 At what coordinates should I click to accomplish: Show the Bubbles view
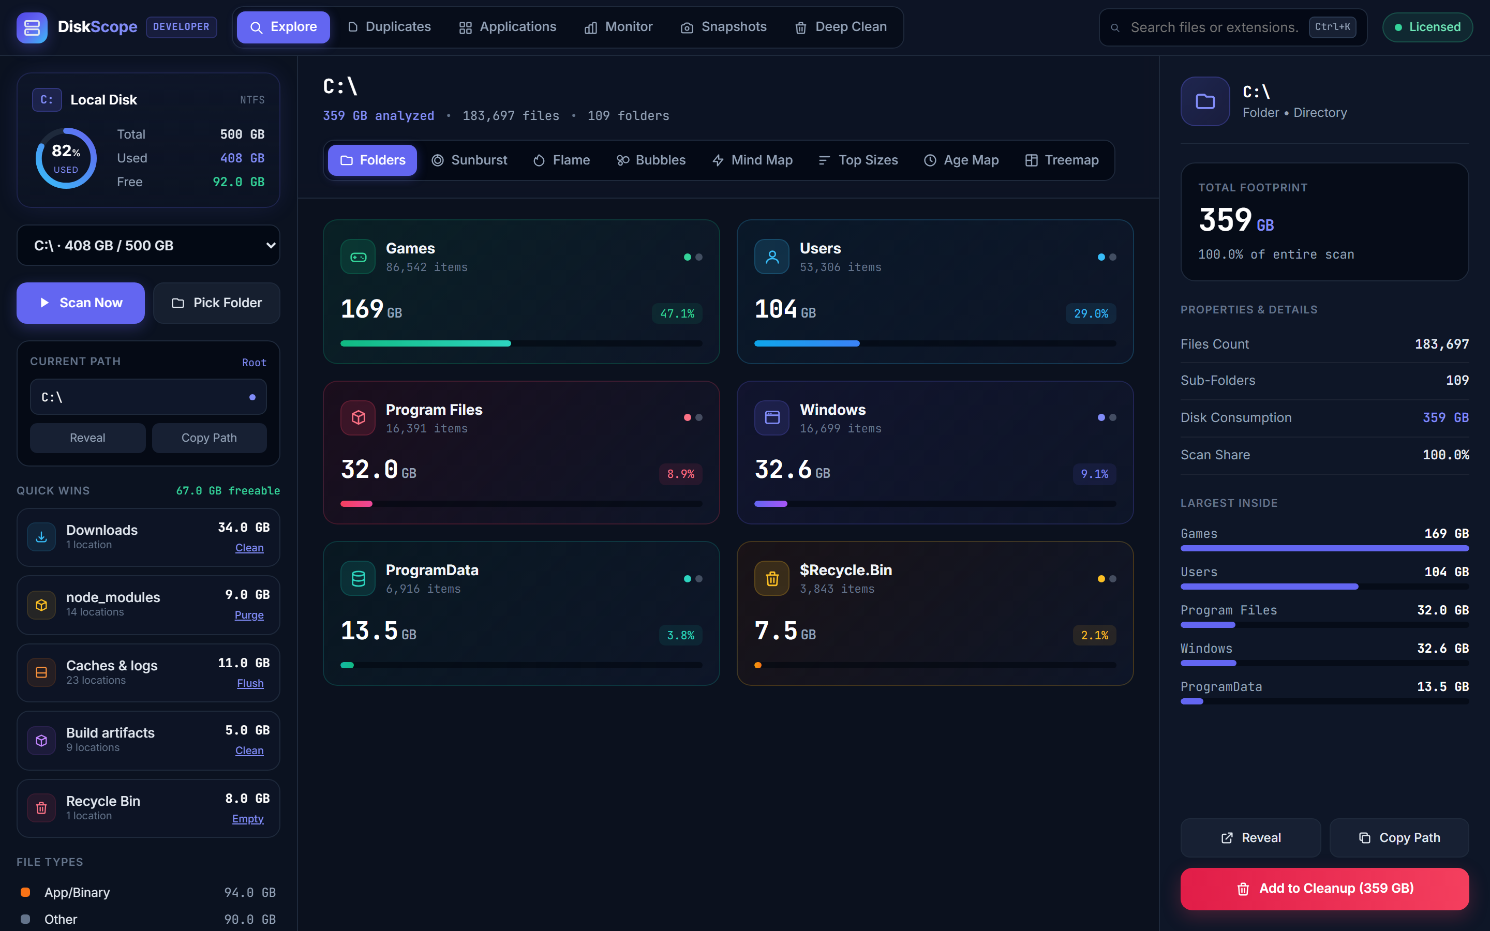coord(651,160)
